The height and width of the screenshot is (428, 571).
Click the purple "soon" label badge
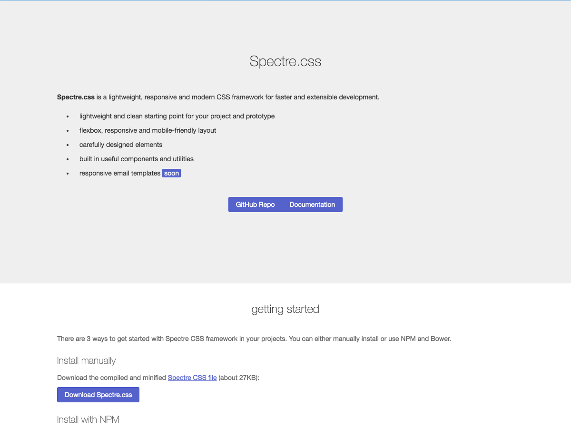click(x=171, y=173)
